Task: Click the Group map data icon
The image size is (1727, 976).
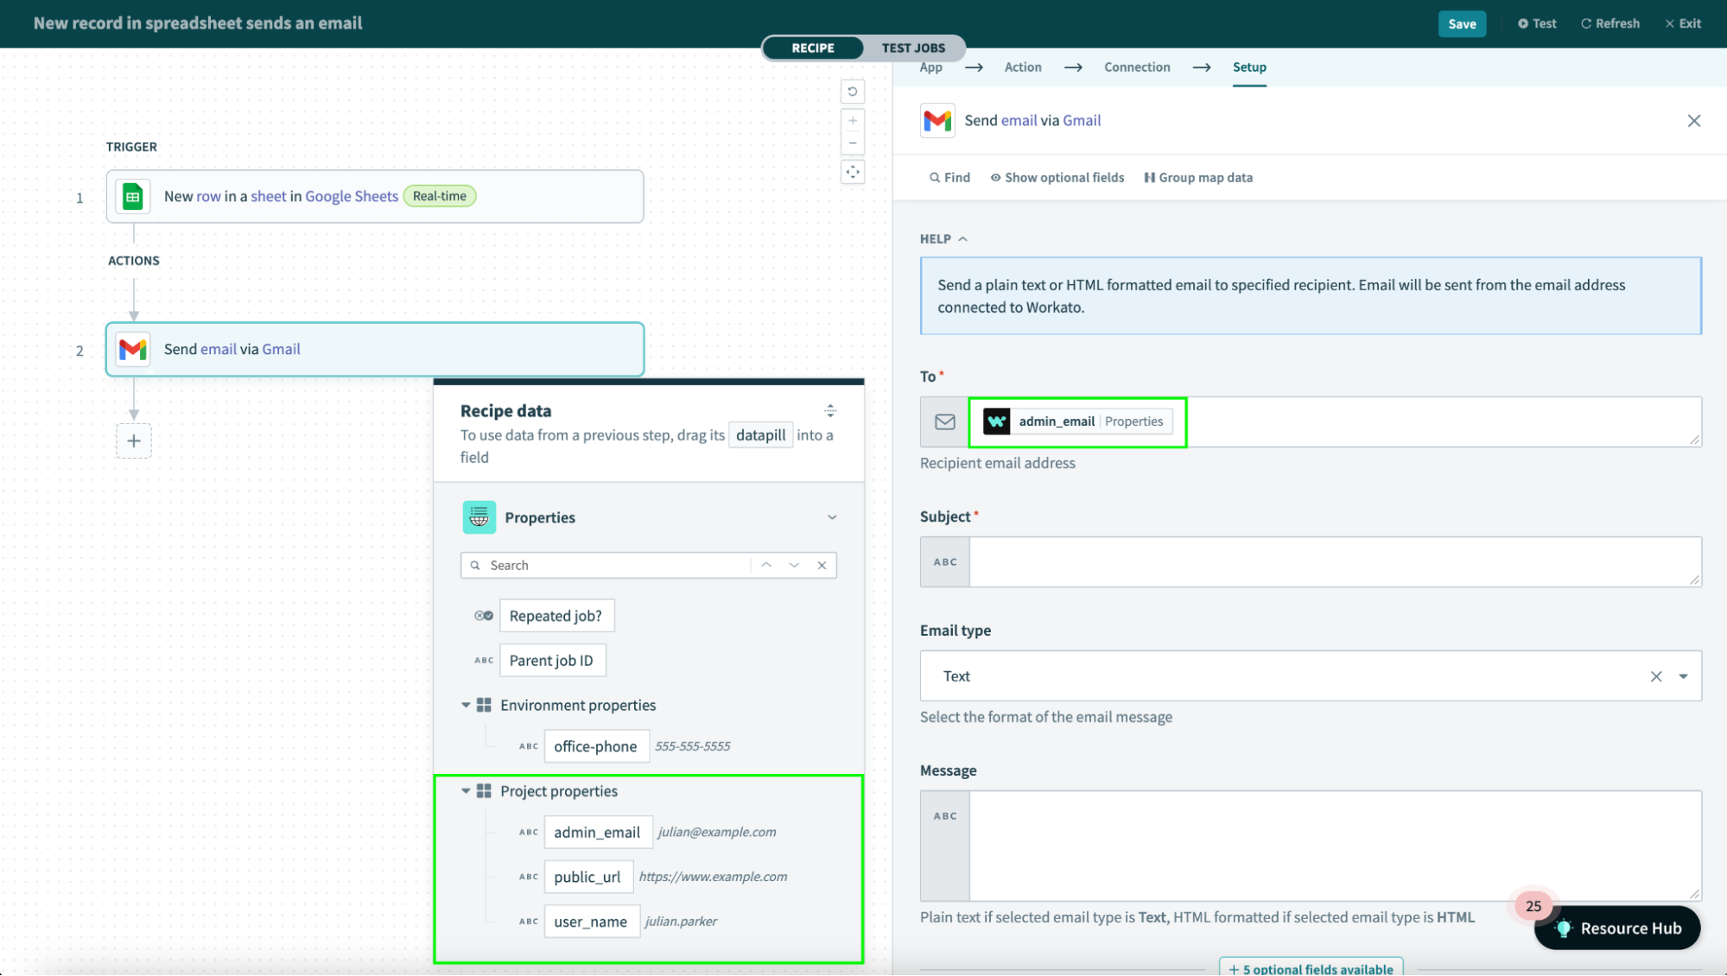Action: pos(1150,177)
